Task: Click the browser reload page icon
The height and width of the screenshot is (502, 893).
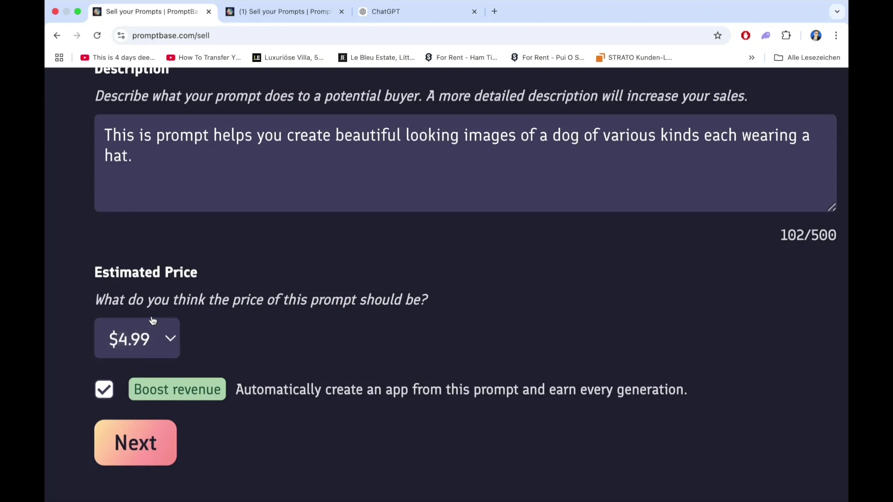Action: pyautogui.click(x=97, y=35)
